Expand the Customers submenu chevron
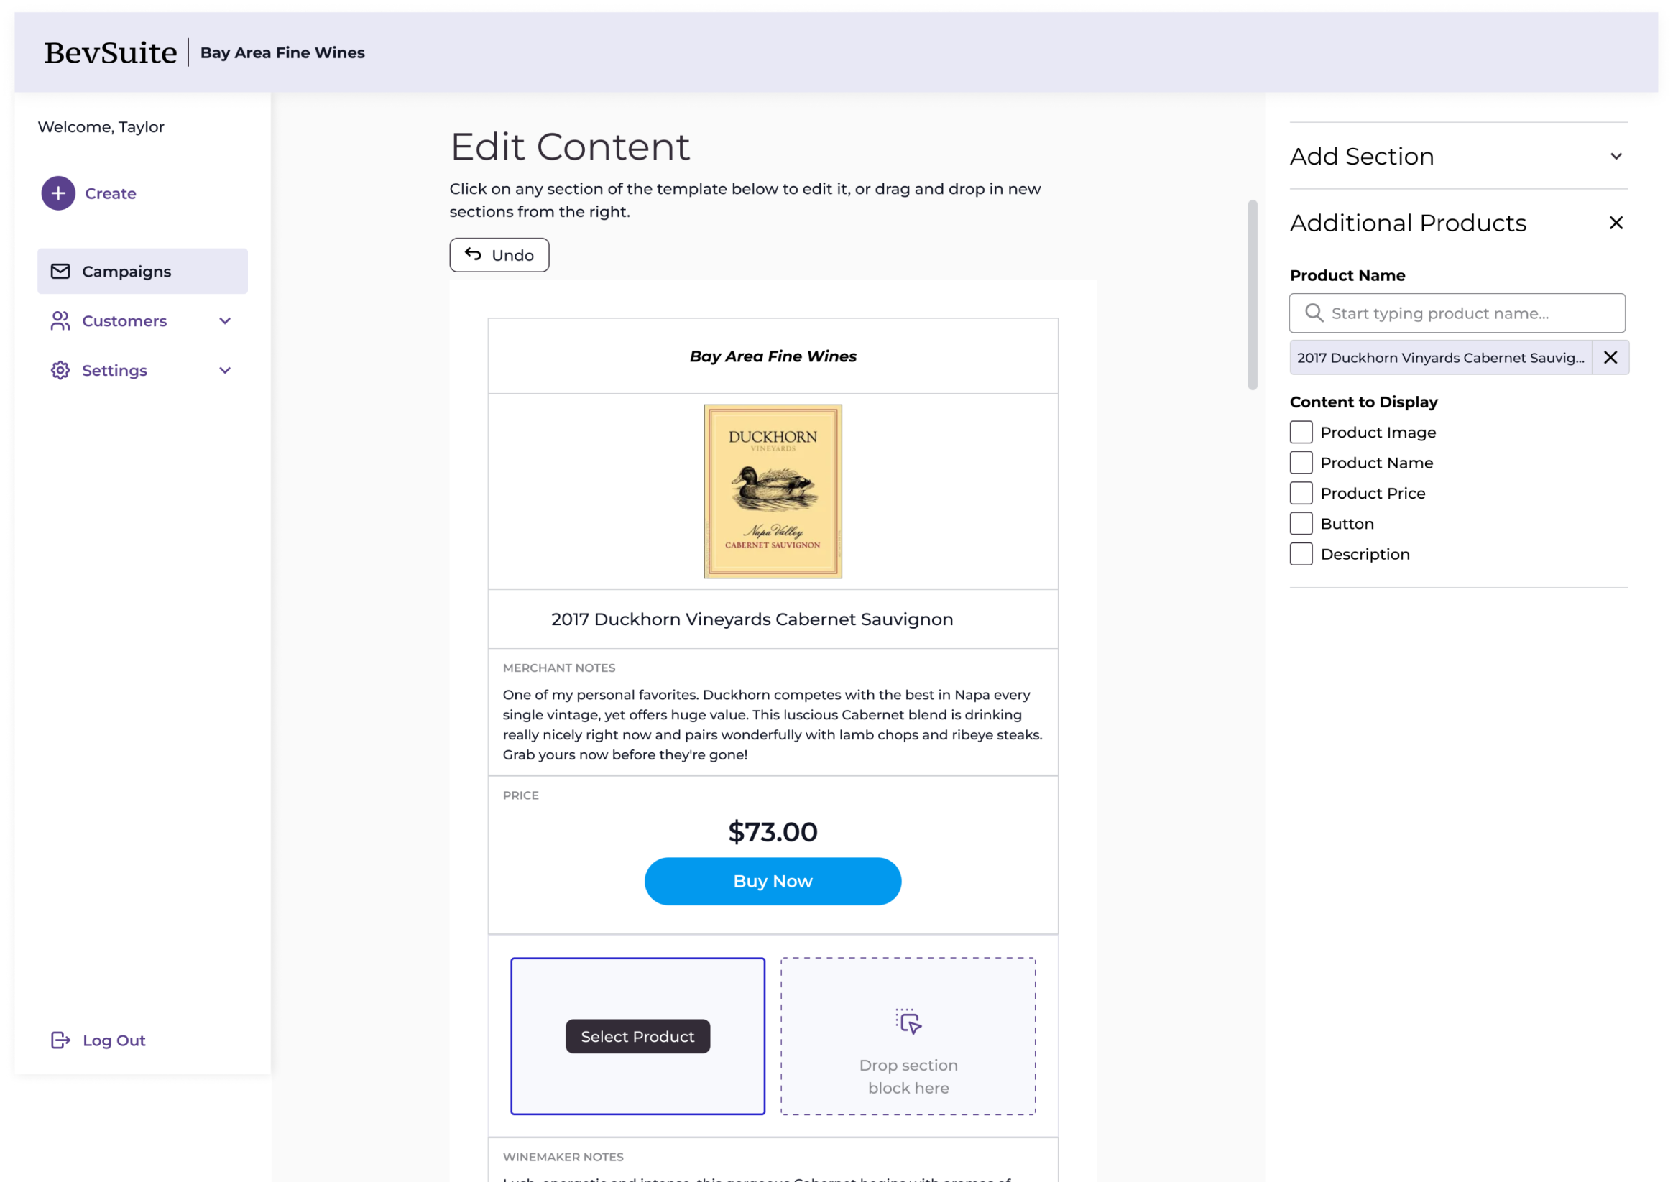Viewport: 1673px width, 1182px height. click(x=225, y=320)
